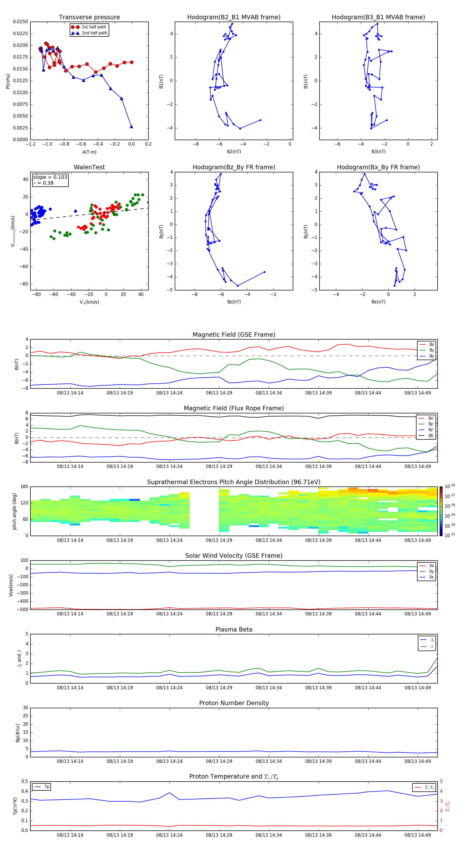Click the 'pitch angle (deg)' axis label
The height and width of the screenshot is (858, 468).
14,511
